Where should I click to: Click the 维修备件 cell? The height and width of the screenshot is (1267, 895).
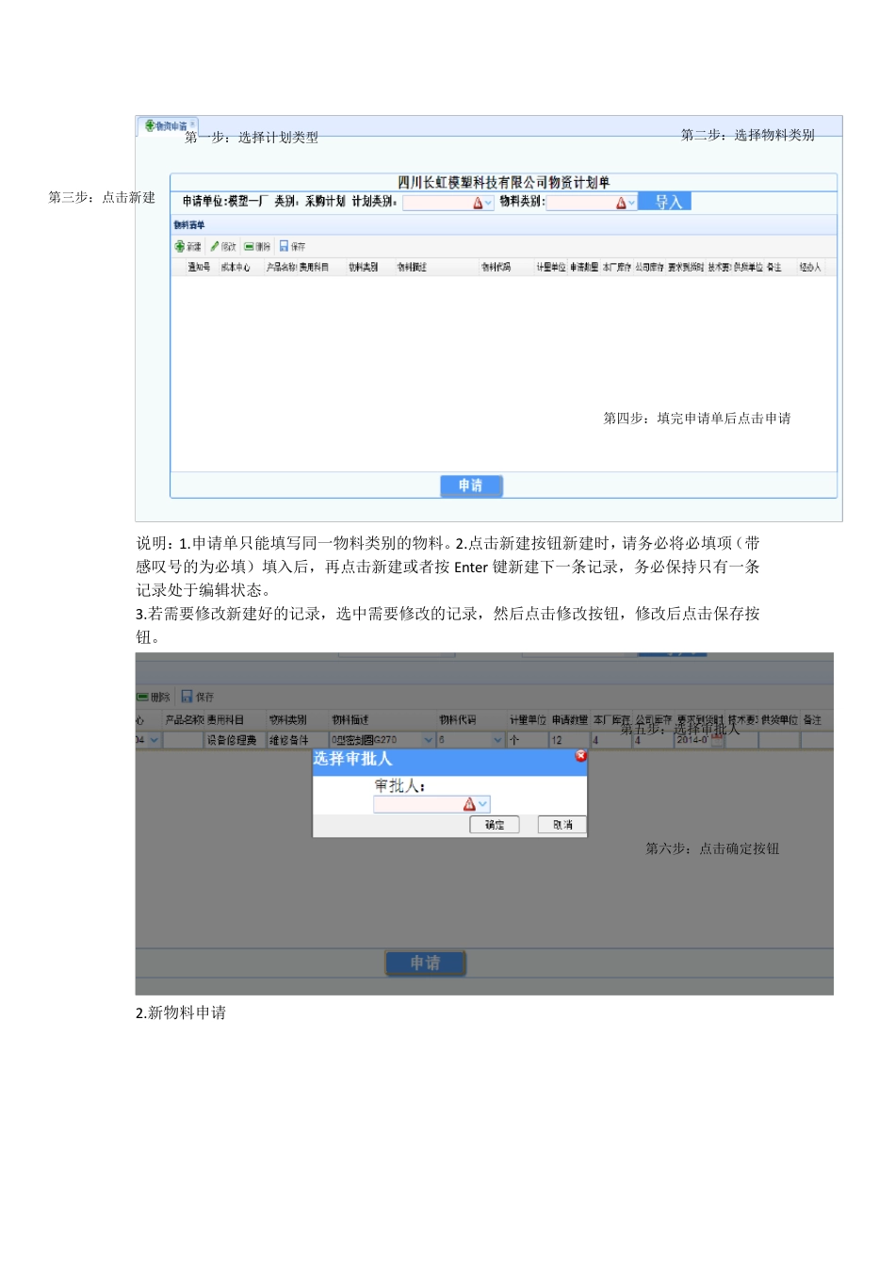pyautogui.click(x=297, y=740)
